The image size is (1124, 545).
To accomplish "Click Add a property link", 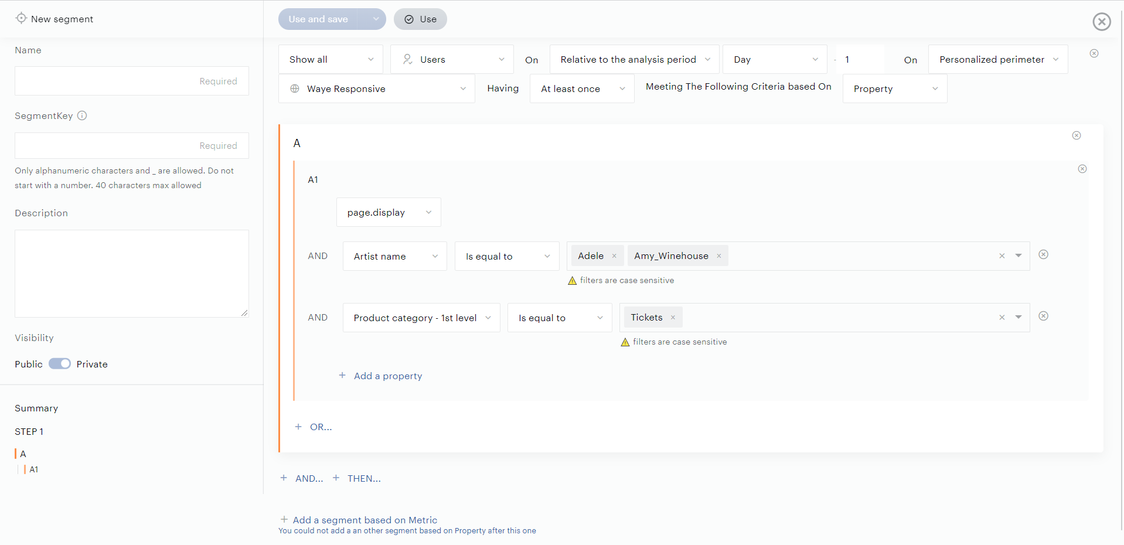I will (387, 376).
